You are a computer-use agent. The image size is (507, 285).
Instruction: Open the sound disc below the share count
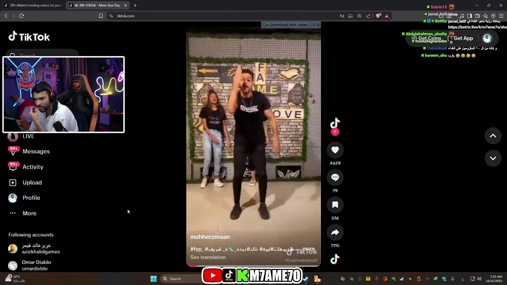[x=335, y=259]
